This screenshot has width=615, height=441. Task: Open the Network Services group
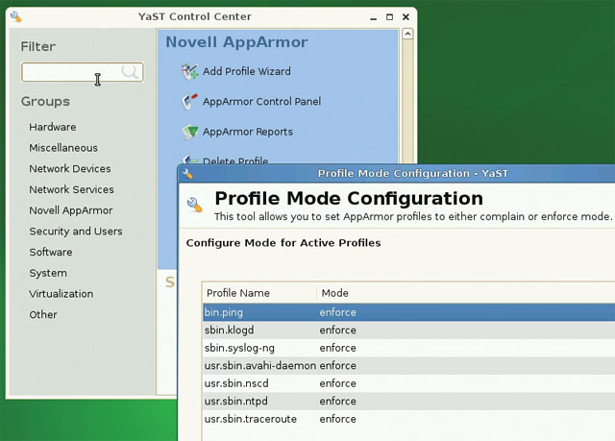(71, 189)
